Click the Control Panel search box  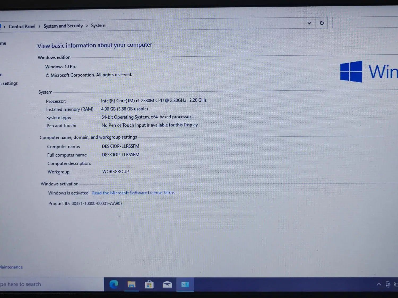pyautogui.click(x=365, y=23)
